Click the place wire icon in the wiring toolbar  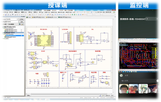click(56, 15)
